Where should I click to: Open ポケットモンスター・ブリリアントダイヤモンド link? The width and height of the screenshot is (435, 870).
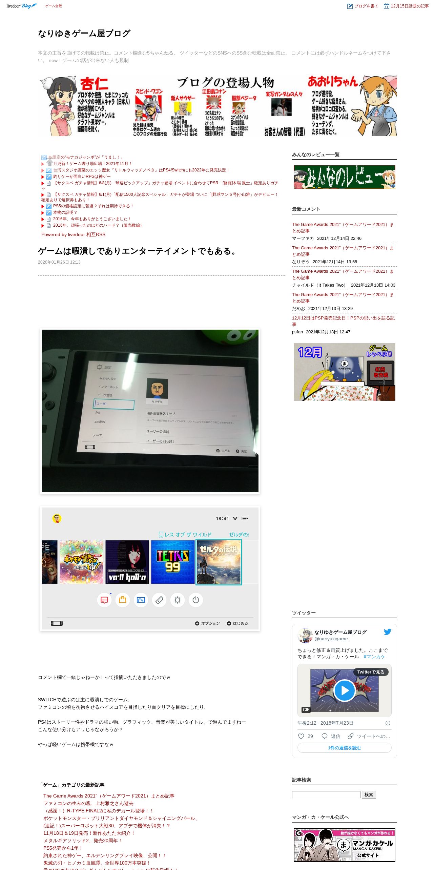pyautogui.click(x=121, y=818)
